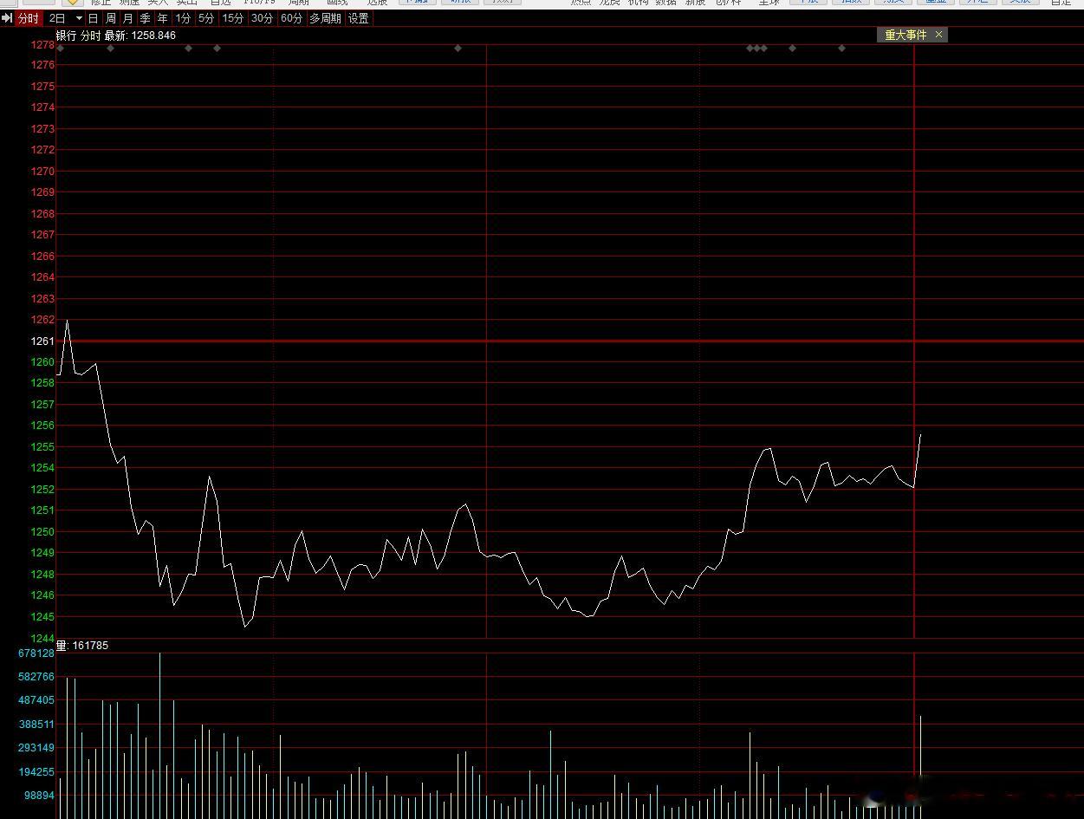Close the 重大事件 label
Image resolution: width=1084 pixels, height=819 pixels.
point(938,35)
